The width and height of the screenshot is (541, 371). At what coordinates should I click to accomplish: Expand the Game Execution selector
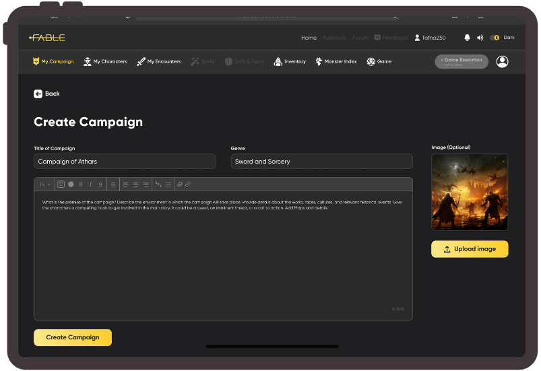[462, 62]
